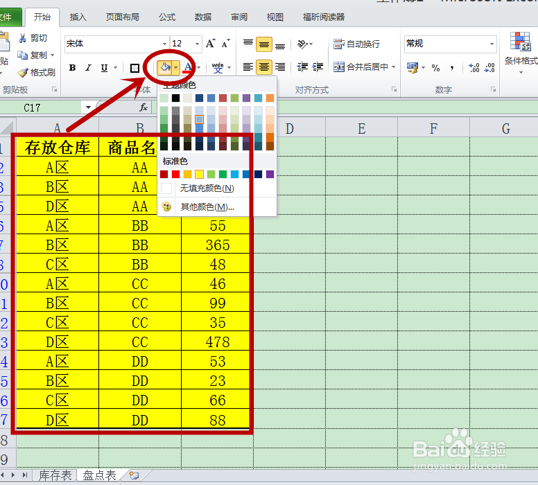Image resolution: width=538 pixels, height=485 pixels.
Task: Align text to top of cell
Action: (x=248, y=44)
